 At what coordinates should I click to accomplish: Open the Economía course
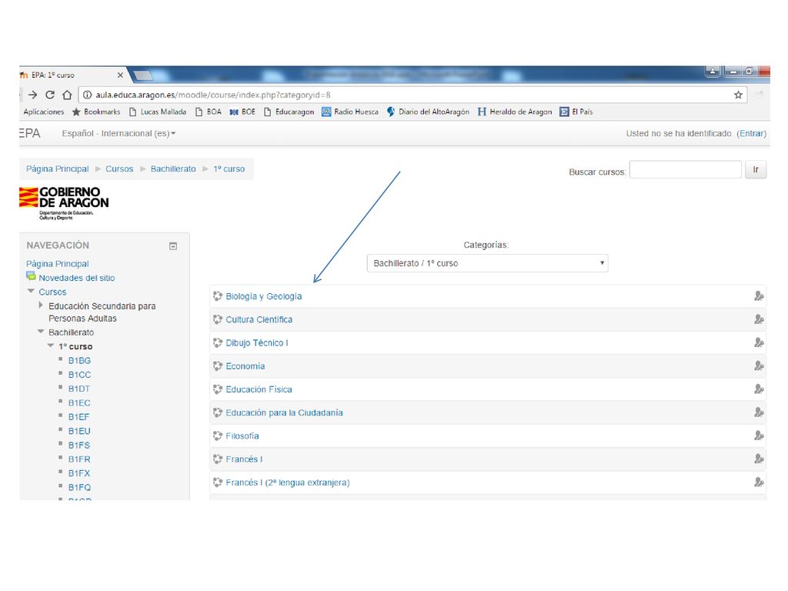pos(245,366)
